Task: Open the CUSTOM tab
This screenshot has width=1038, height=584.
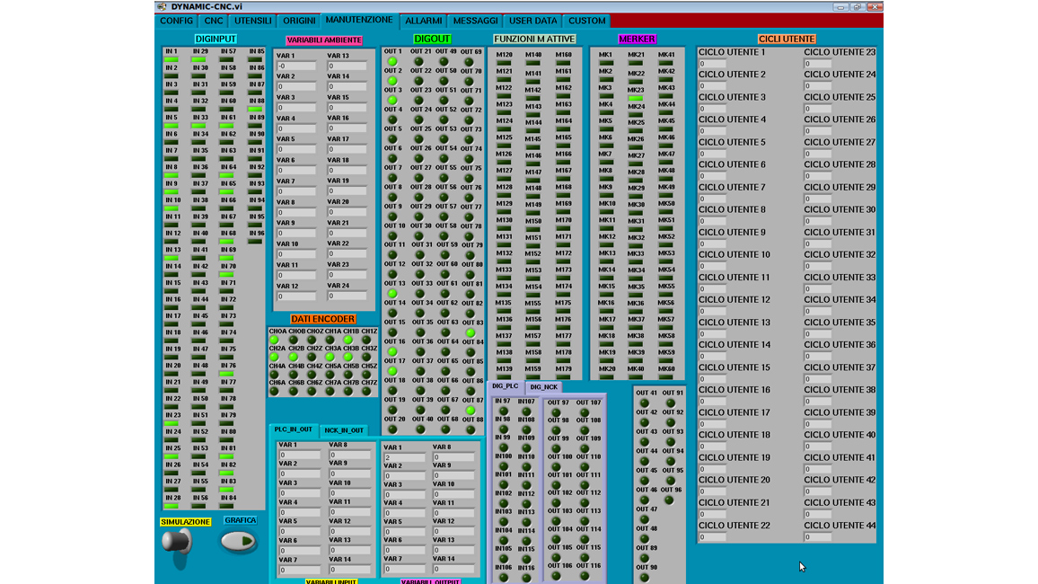Action: click(x=587, y=21)
